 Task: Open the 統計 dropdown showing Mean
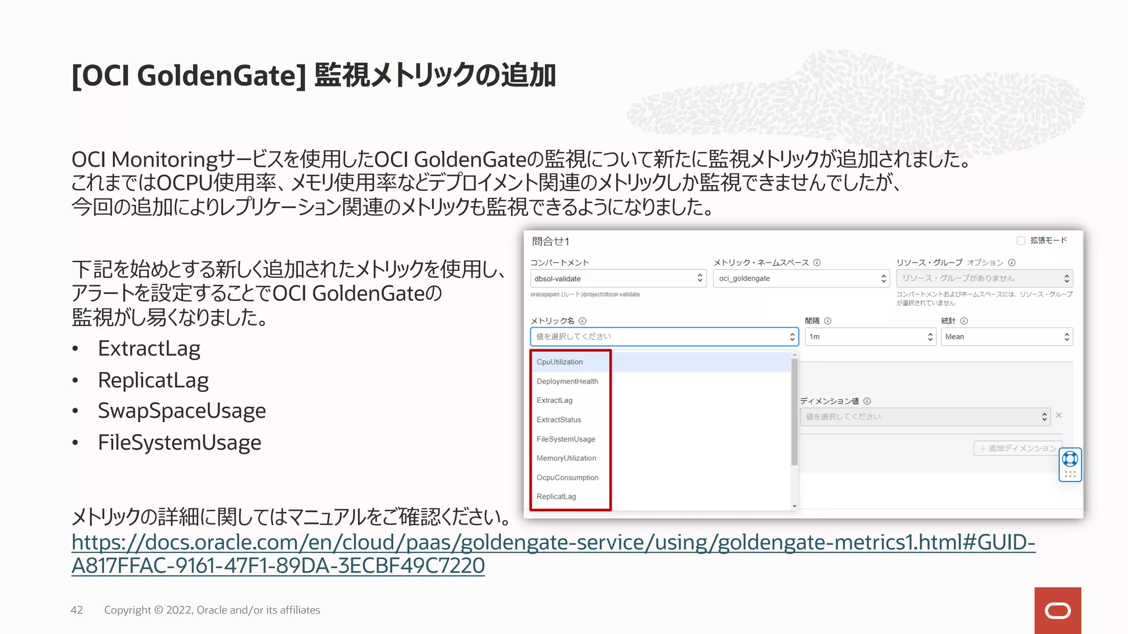tap(1007, 337)
